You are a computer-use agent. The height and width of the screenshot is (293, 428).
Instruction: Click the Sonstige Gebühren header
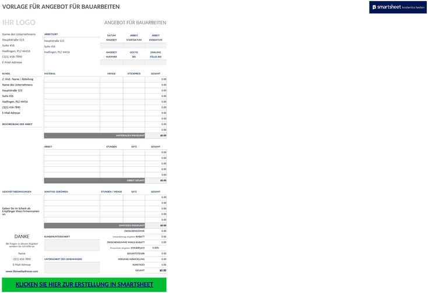56,192
